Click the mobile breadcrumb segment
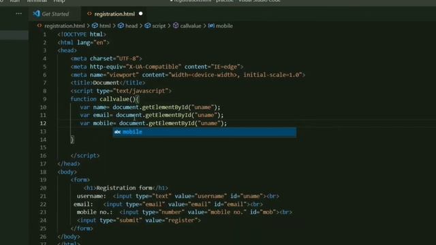The width and height of the screenshot is (436, 245). click(x=224, y=26)
